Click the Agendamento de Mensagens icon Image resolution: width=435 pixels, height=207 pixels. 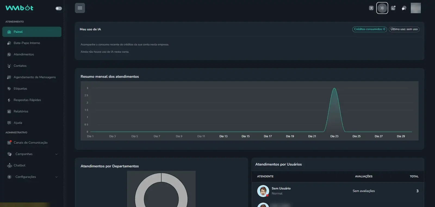click(9, 77)
